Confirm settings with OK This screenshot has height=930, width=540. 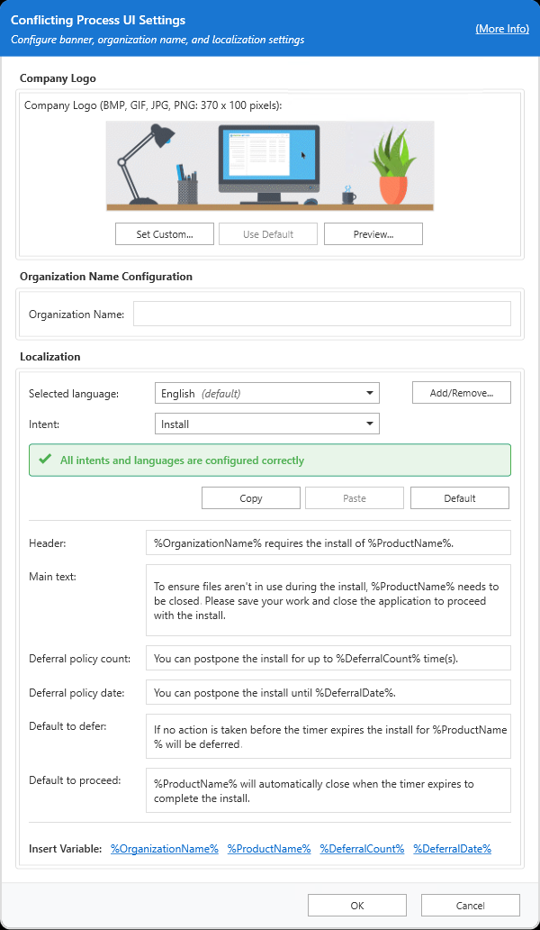(356, 905)
